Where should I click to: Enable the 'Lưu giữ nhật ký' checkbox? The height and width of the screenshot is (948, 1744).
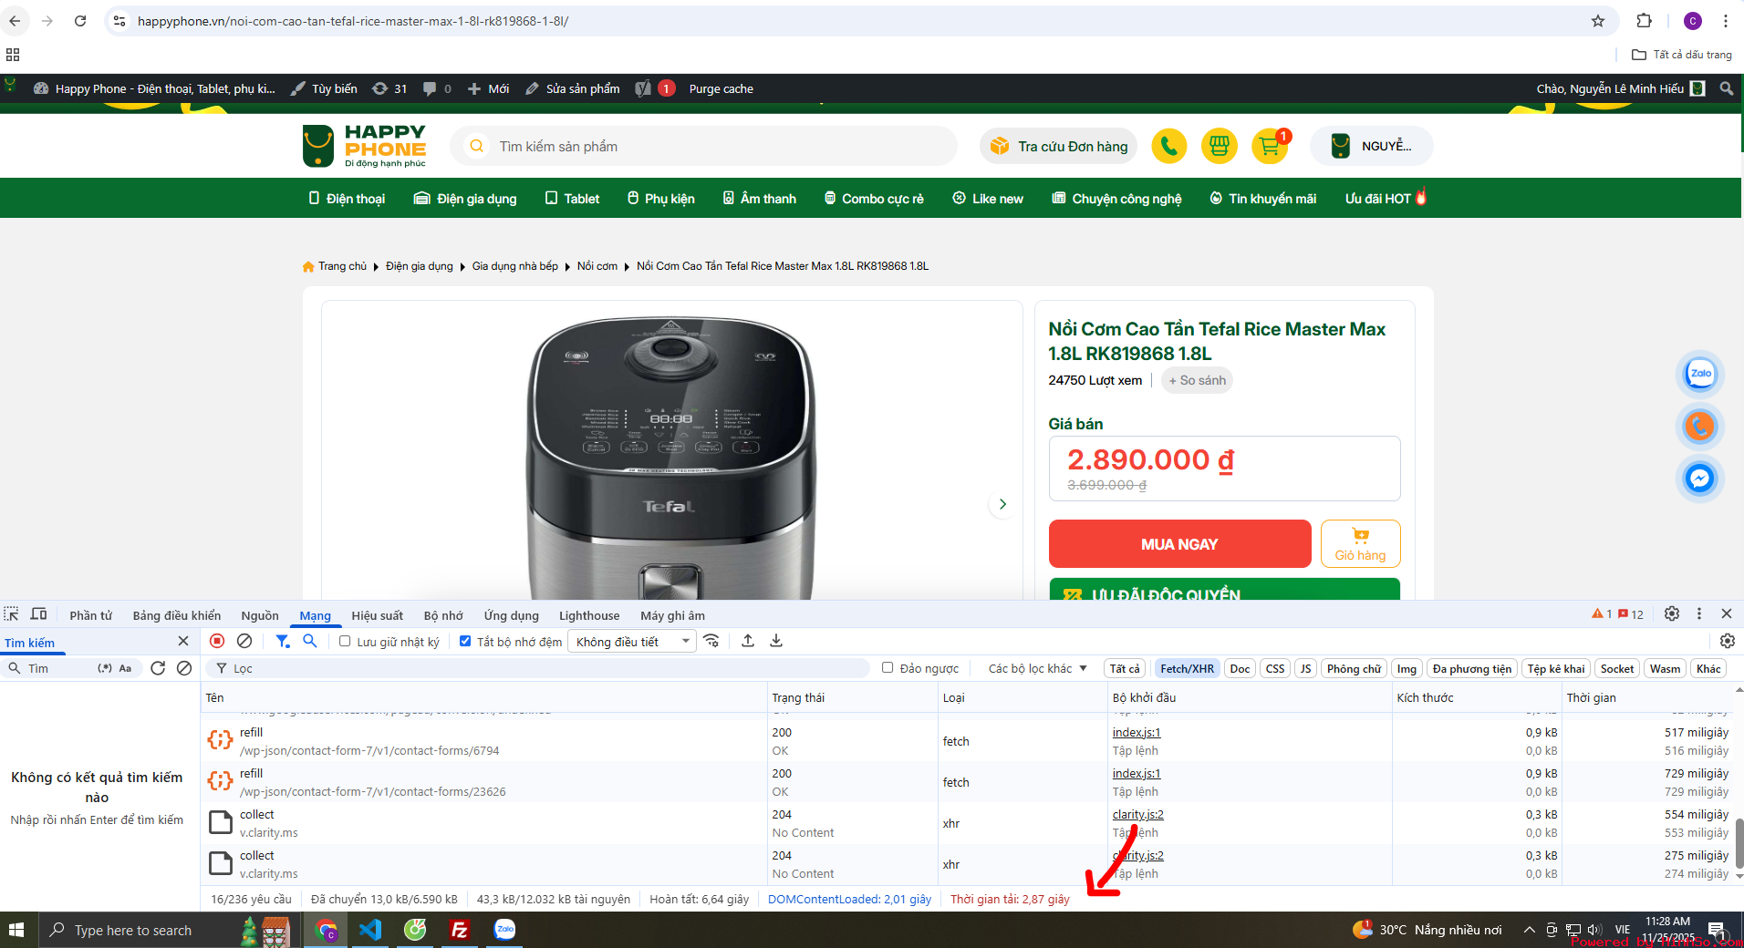[345, 641]
